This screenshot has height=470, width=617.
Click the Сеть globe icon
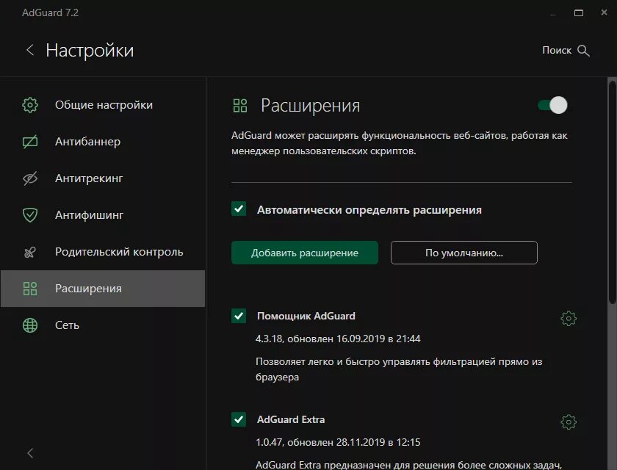click(x=30, y=325)
